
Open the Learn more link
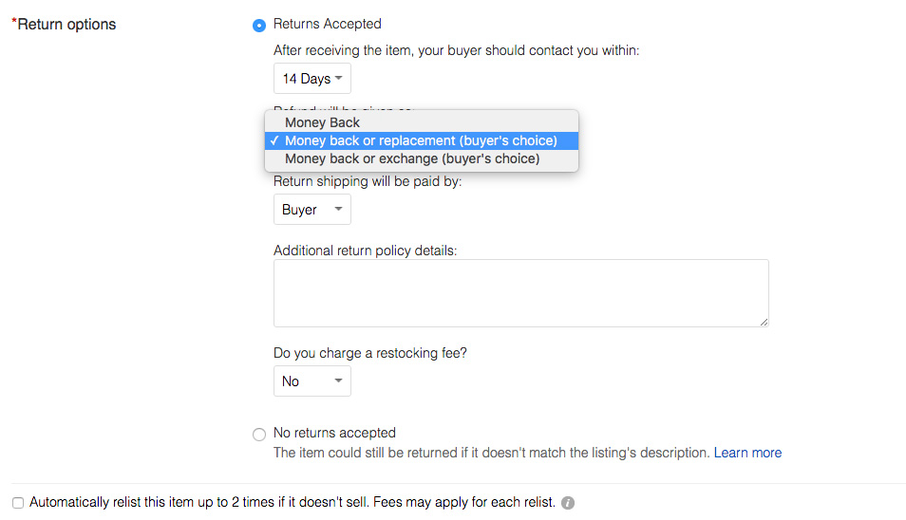747,453
